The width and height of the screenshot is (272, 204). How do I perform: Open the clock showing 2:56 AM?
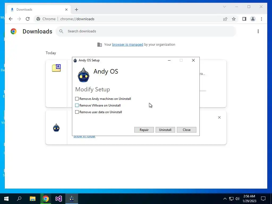coord(249,199)
